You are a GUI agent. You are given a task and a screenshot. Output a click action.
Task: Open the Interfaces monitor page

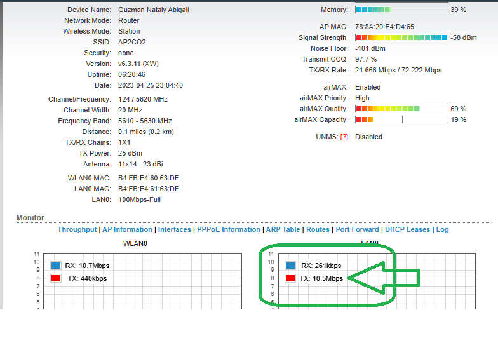pyautogui.click(x=174, y=229)
